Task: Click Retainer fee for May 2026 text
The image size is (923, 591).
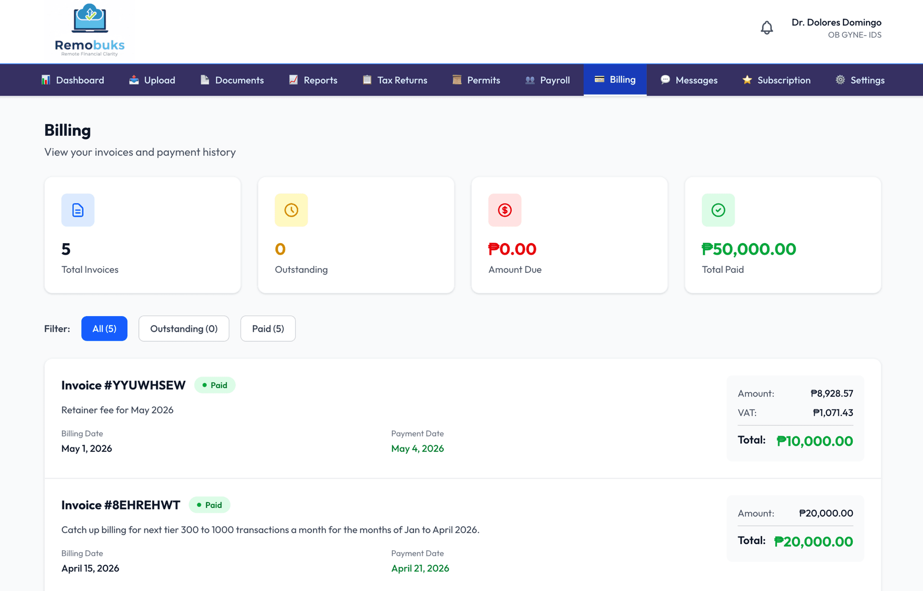Action: pyautogui.click(x=117, y=410)
